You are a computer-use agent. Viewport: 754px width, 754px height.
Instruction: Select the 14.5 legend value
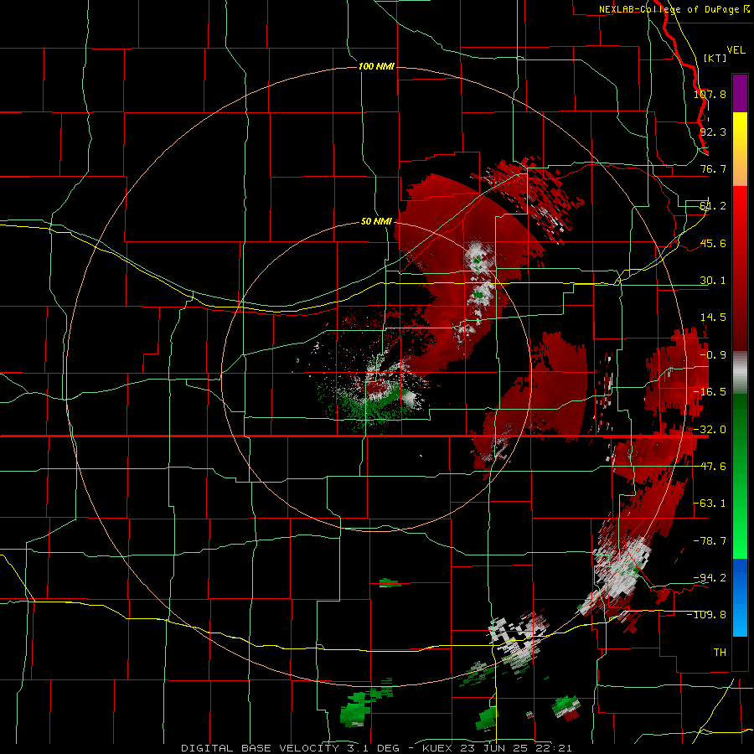[x=713, y=318]
